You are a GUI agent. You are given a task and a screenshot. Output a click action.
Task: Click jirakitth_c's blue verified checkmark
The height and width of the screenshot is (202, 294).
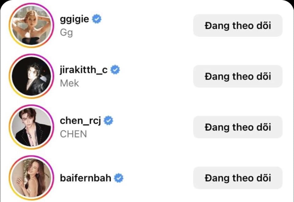coord(115,70)
